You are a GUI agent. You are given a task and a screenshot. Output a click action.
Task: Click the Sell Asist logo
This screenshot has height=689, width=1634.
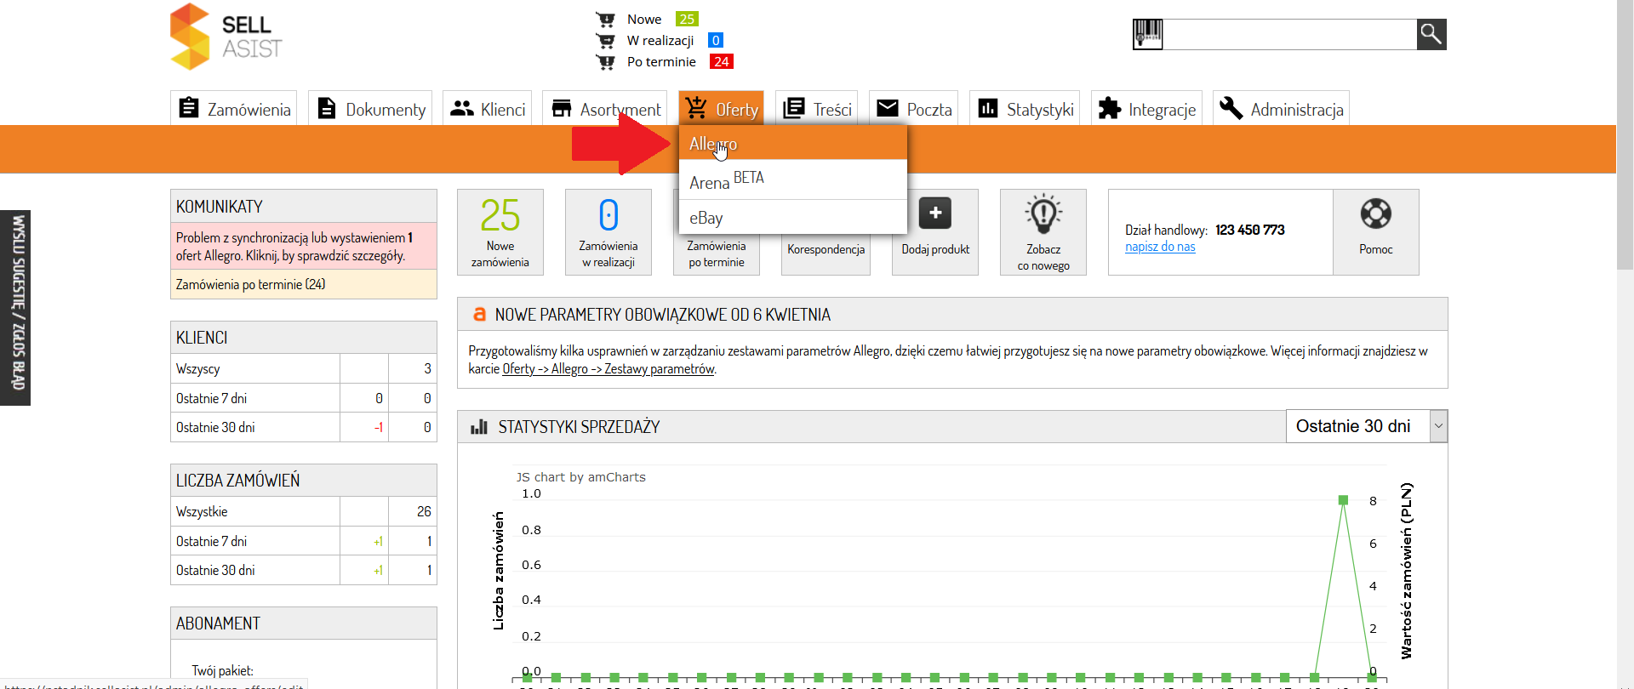pyautogui.click(x=226, y=37)
